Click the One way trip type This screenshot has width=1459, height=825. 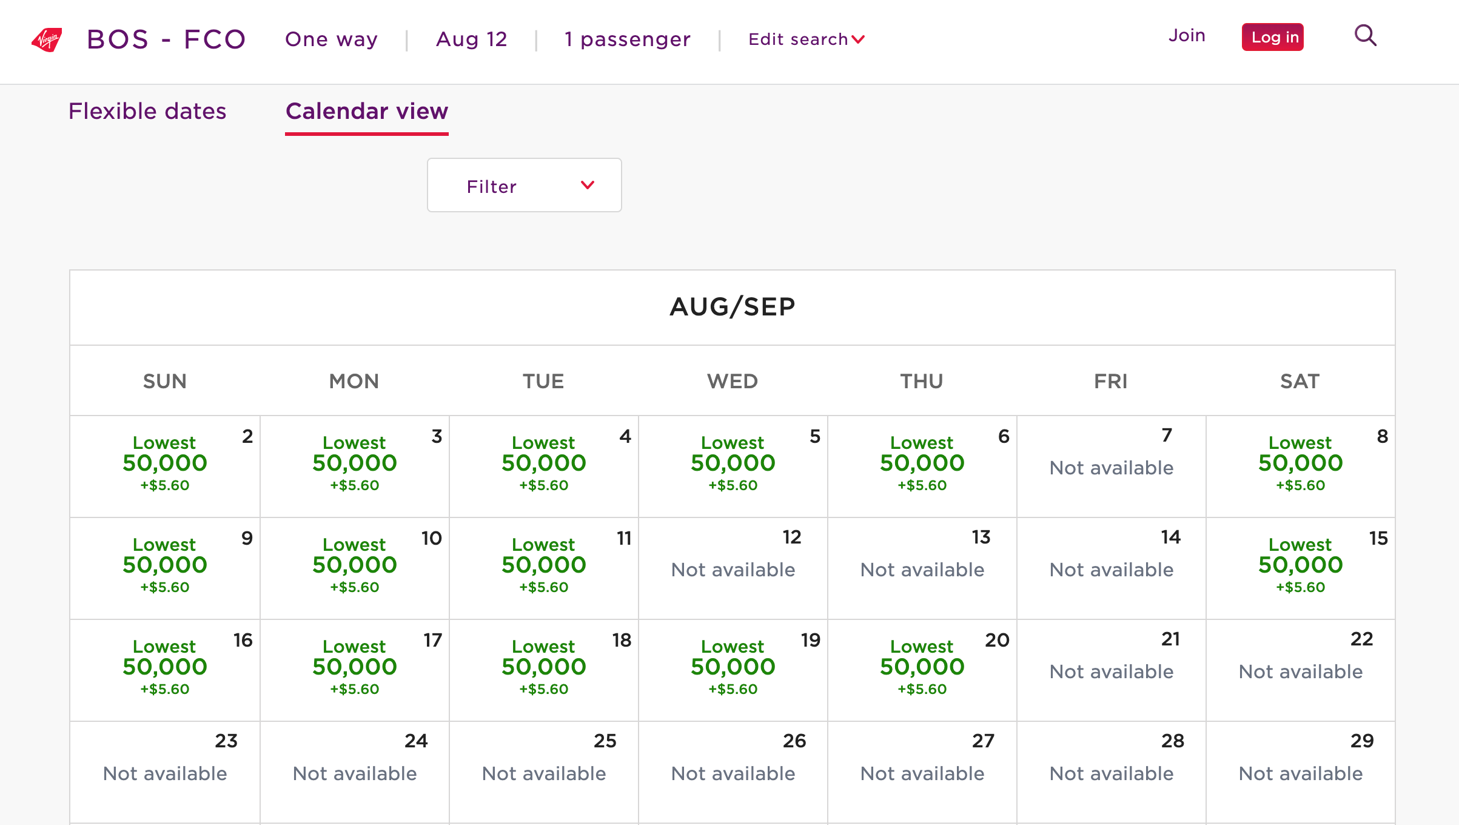coord(332,39)
